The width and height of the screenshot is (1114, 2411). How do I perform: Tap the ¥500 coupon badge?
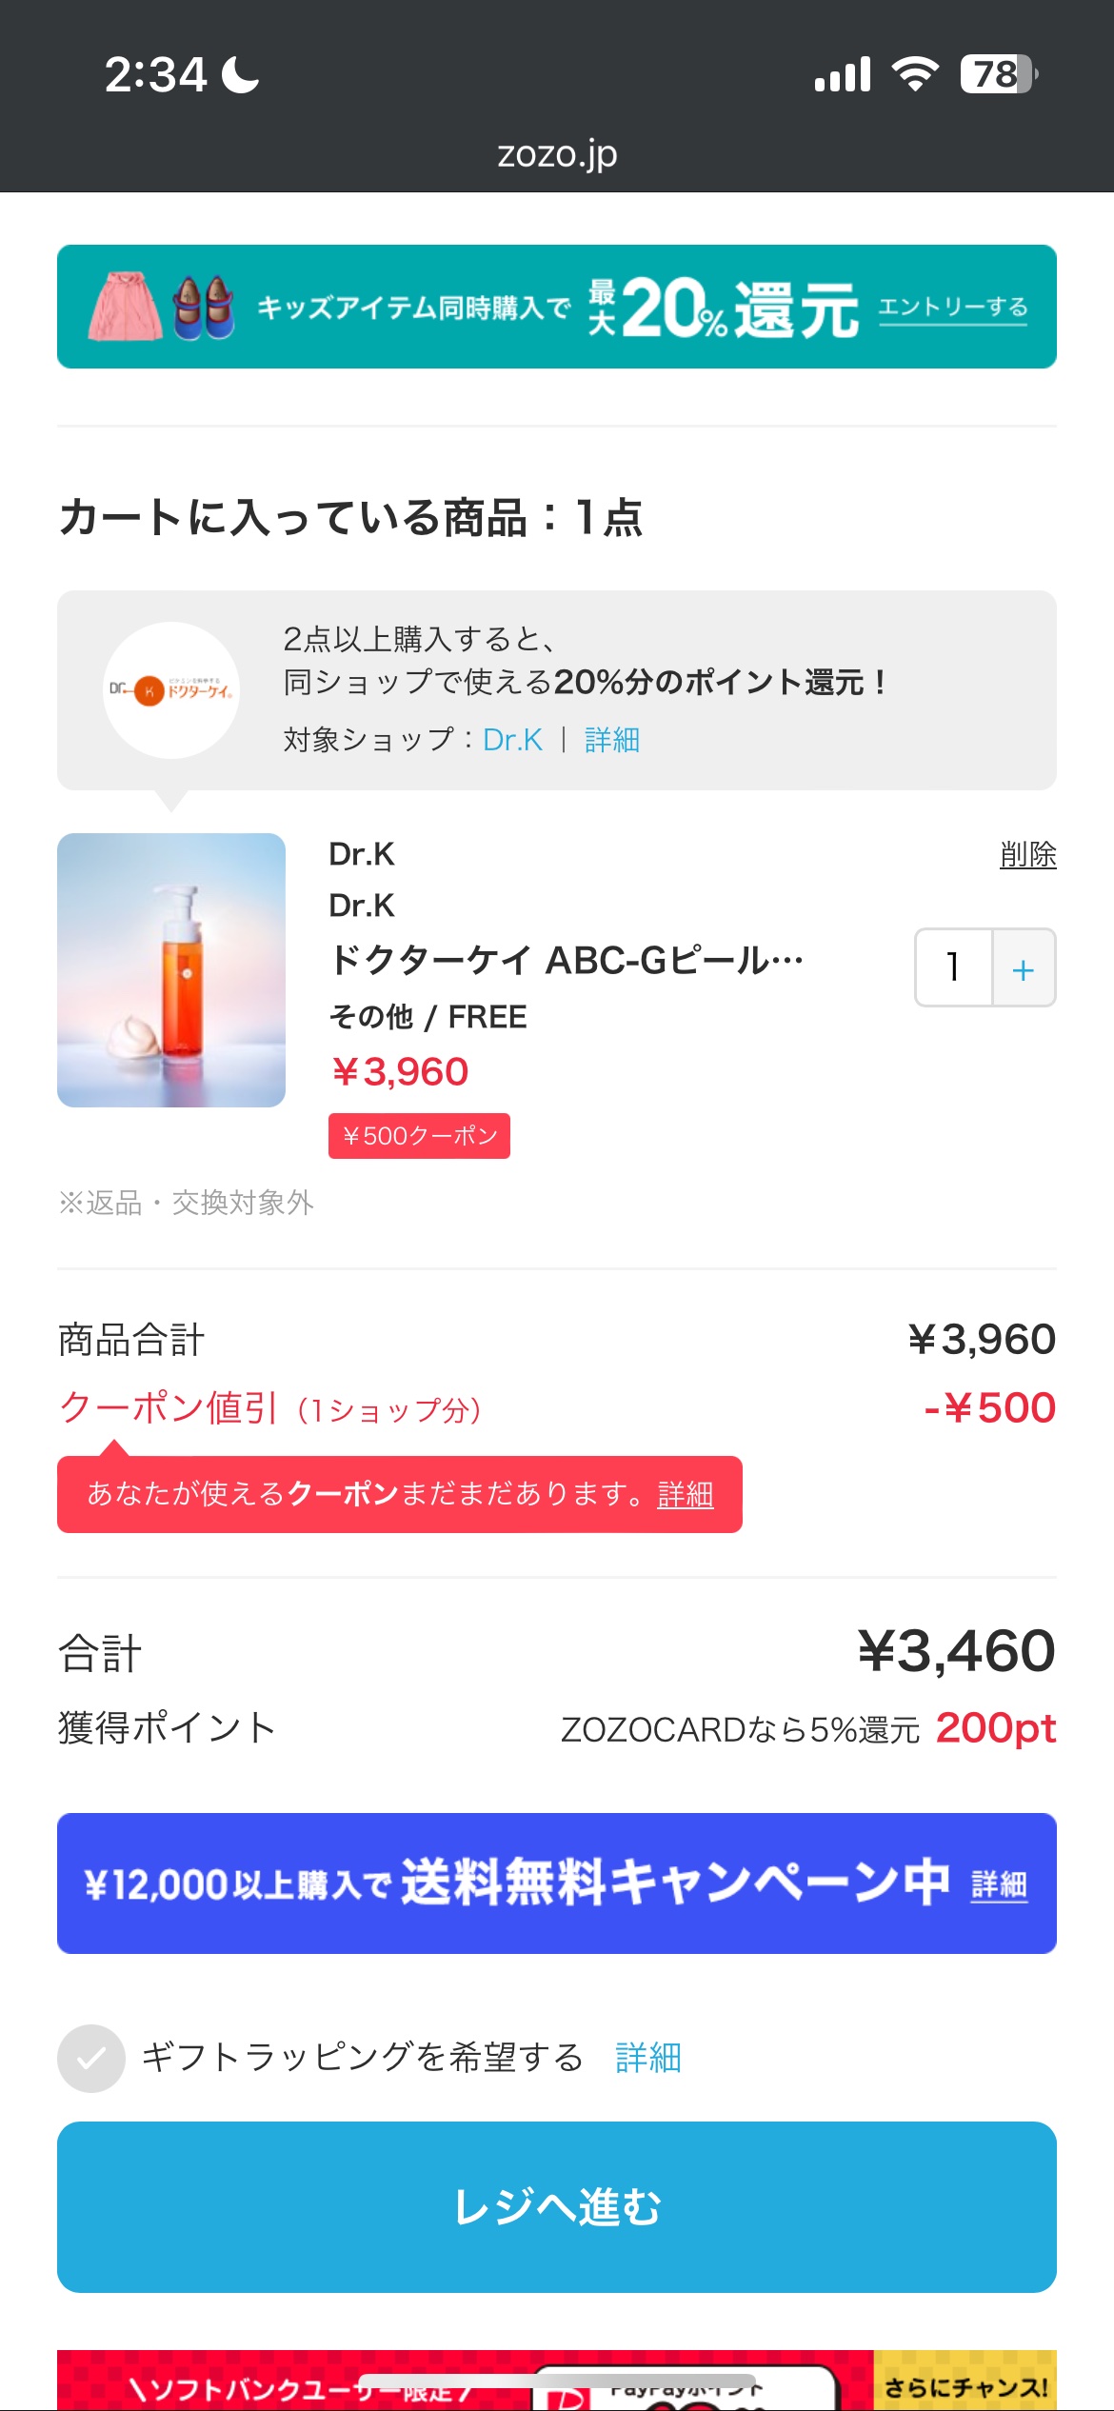tap(419, 1136)
